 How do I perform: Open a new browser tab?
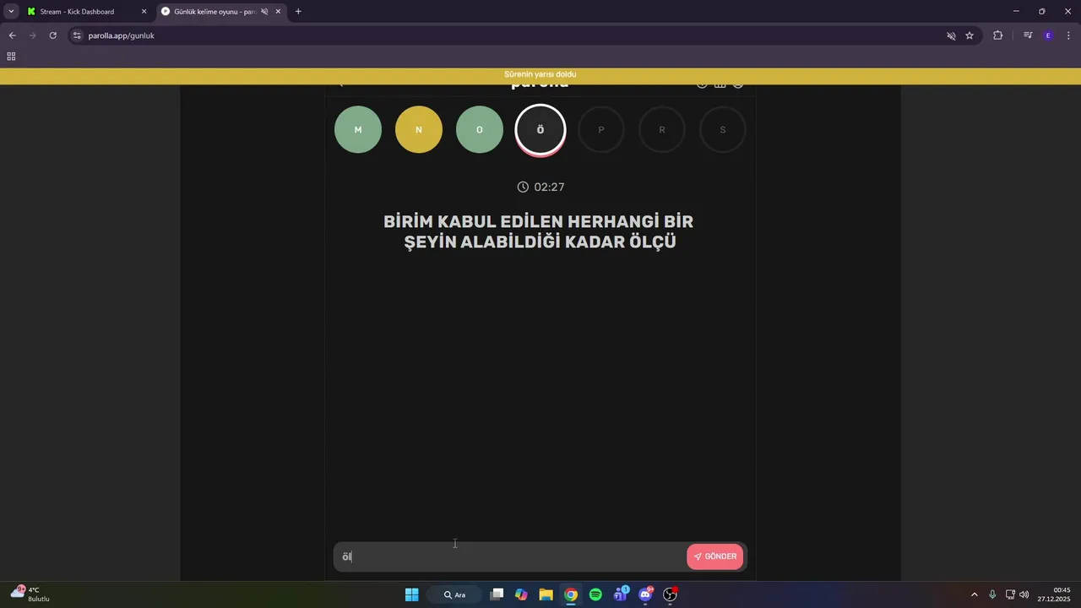click(x=298, y=12)
